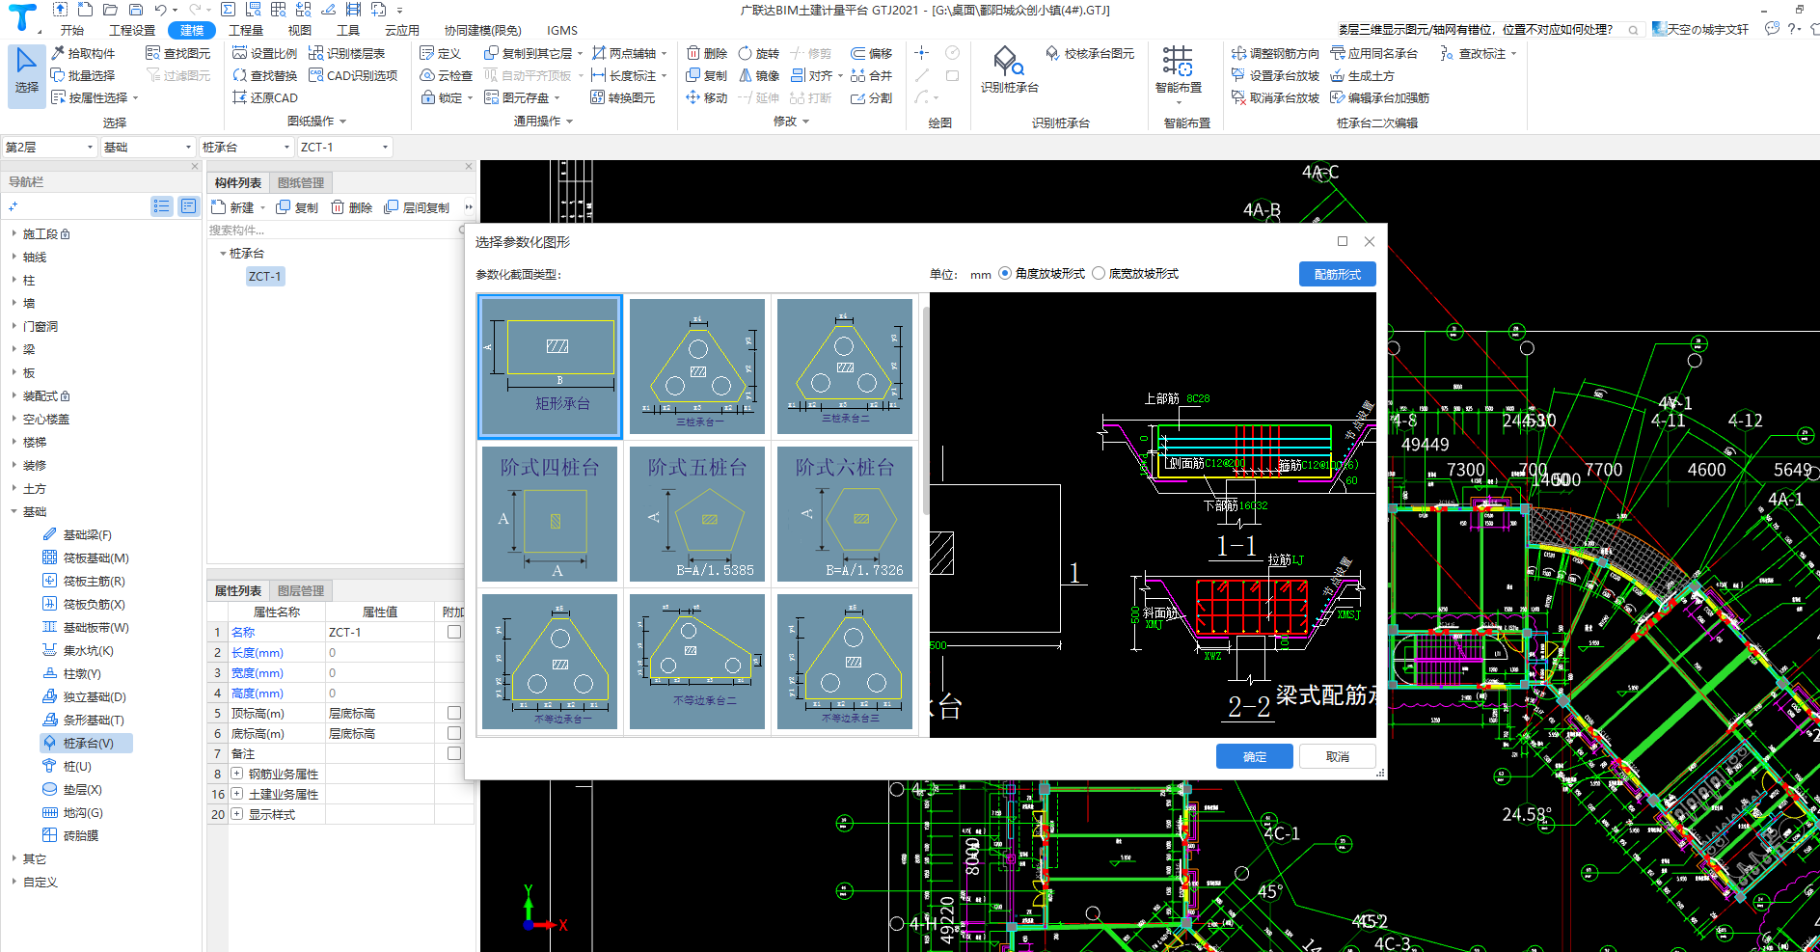Click 还原CAD tool
Screen dimensions: 1820x952
tap(265, 97)
